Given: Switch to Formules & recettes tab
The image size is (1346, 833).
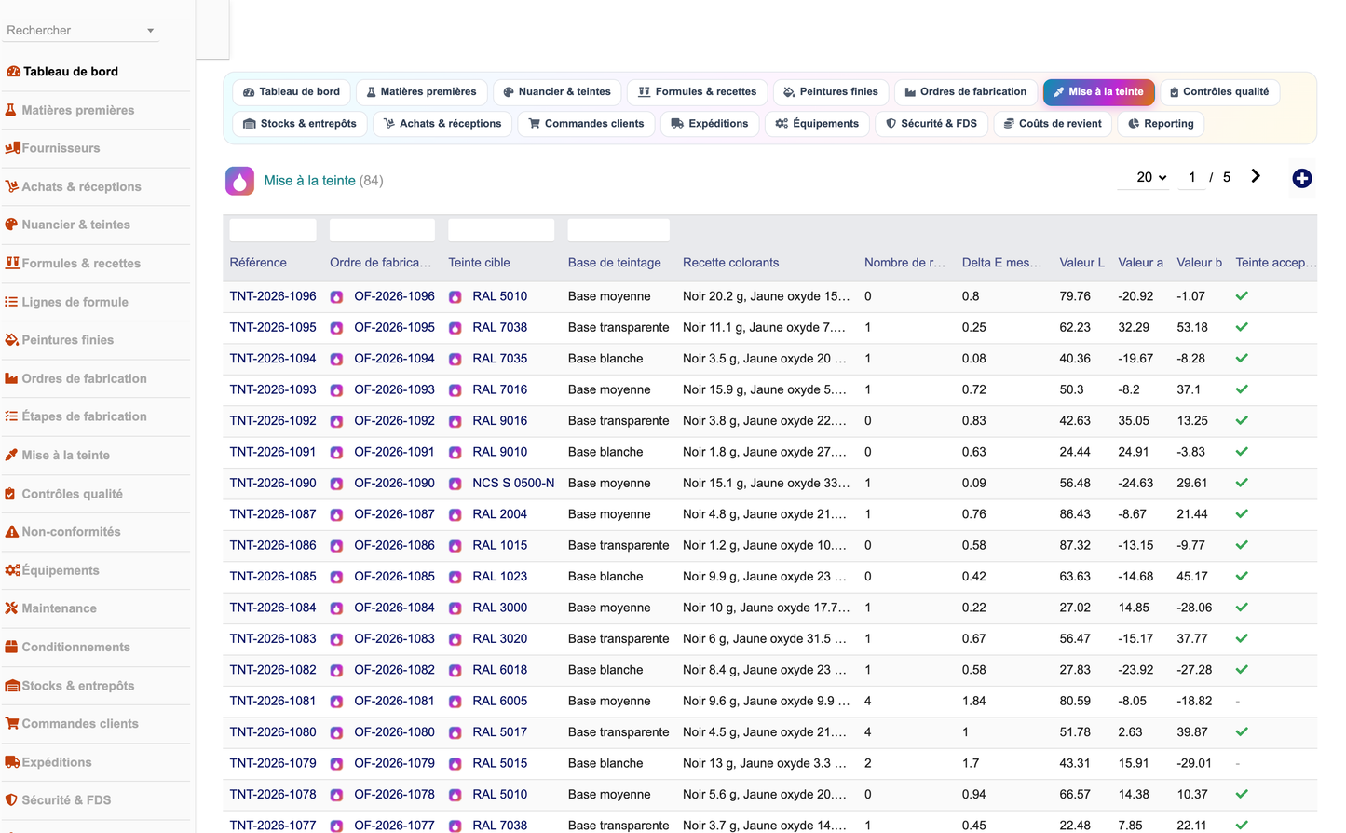Looking at the screenshot, I should click(x=697, y=92).
